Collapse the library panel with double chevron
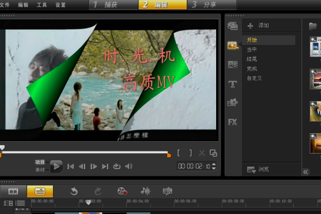This screenshot has width=321, height=214. pyautogui.click(x=305, y=172)
